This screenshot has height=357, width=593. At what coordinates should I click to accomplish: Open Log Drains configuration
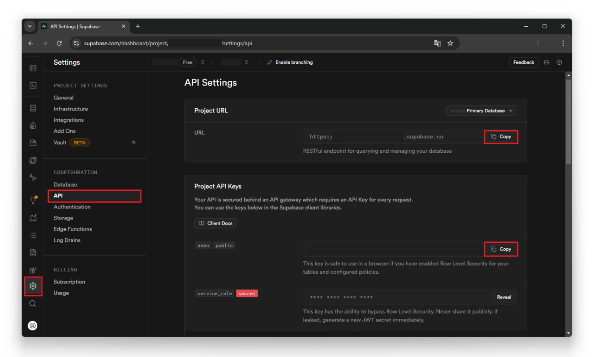click(x=67, y=240)
